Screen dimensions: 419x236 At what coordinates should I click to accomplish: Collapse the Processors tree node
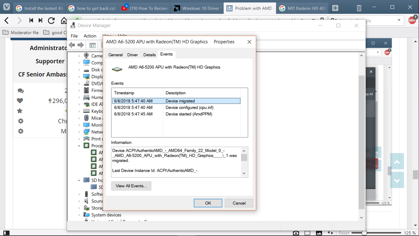point(79,146)
